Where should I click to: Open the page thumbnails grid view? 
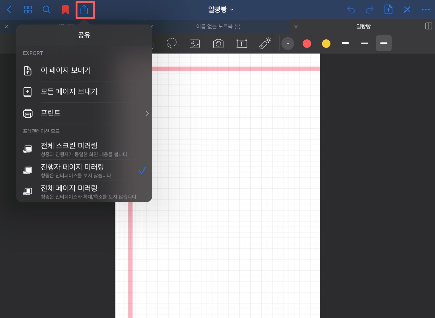click(28, 10)
